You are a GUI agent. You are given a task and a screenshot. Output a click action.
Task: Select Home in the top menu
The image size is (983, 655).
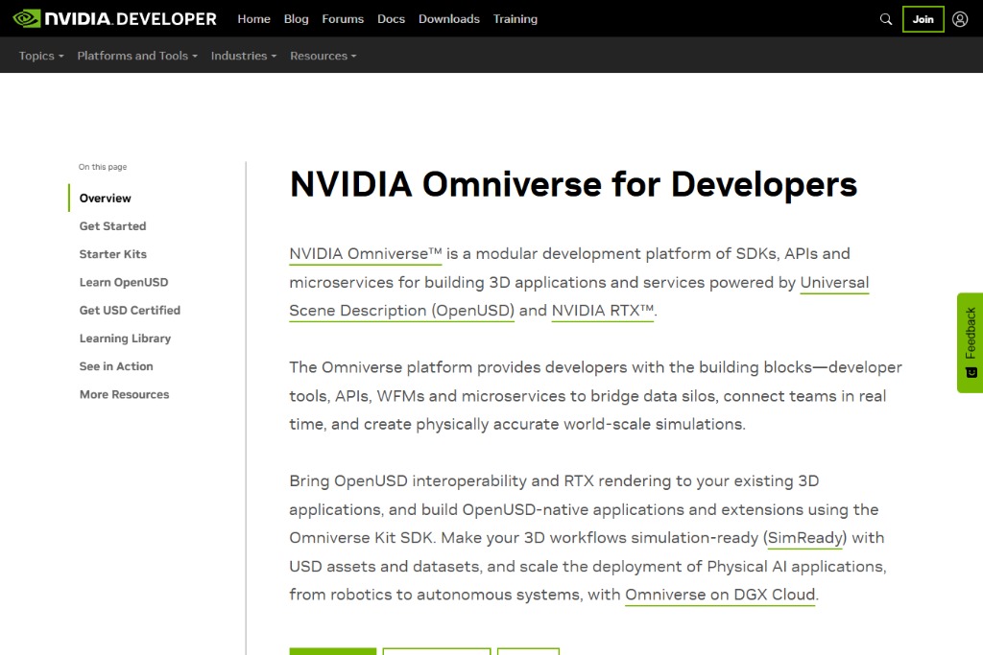253,18
